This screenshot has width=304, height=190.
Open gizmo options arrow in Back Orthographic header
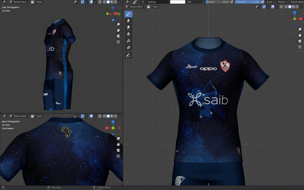click(x=86, y=116)
